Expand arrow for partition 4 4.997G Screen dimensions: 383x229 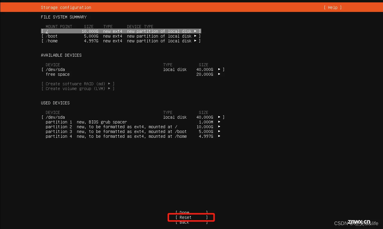pos(219,136)
